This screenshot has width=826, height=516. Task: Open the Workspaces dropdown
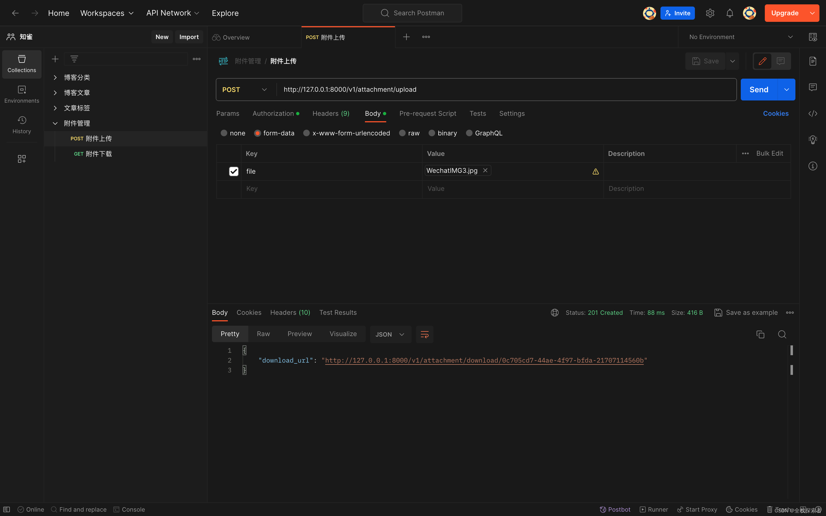click(x=107, y=13)
